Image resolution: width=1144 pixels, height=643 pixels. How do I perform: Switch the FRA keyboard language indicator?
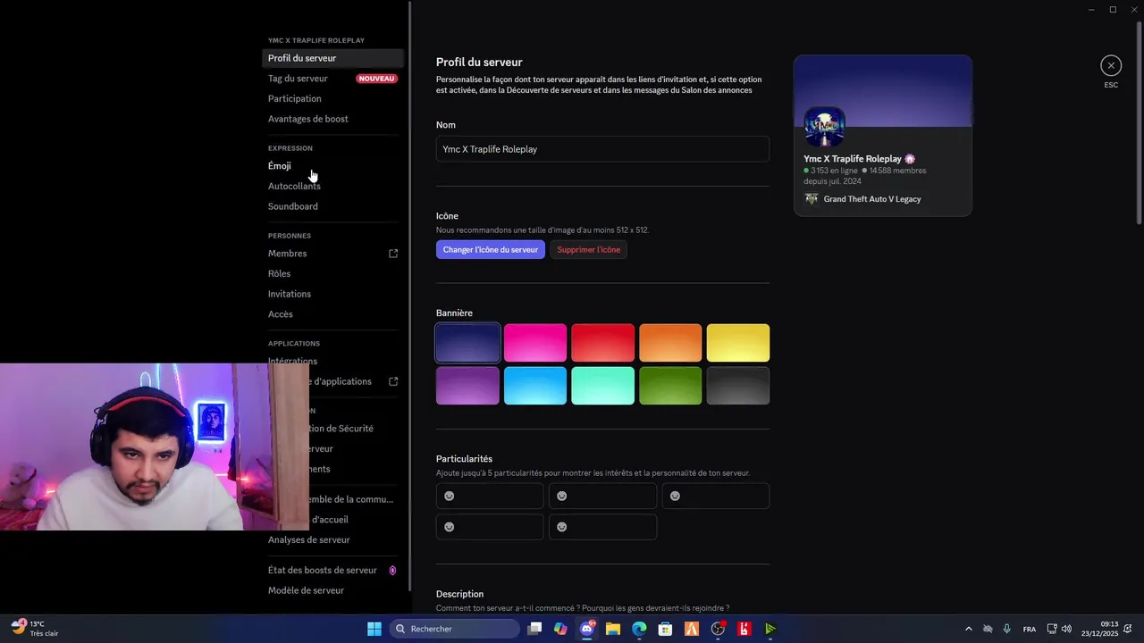pyautogui.click(x=1030, y=629)
